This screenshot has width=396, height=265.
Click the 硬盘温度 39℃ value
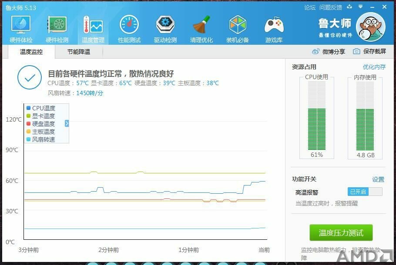169,83
